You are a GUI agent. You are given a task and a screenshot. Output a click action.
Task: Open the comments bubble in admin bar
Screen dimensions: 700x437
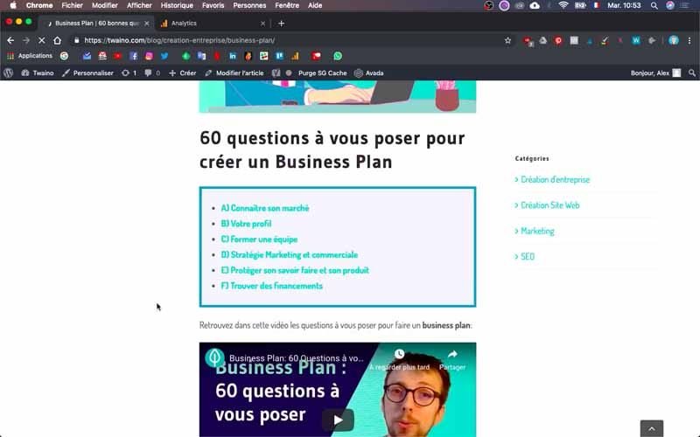pyautogui.click(x=152, y=73)
